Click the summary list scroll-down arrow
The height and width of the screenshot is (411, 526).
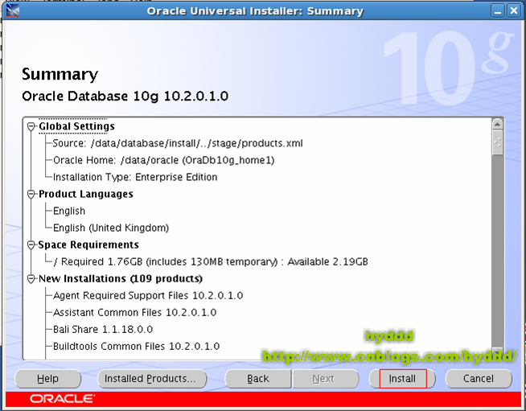[498, 351]
